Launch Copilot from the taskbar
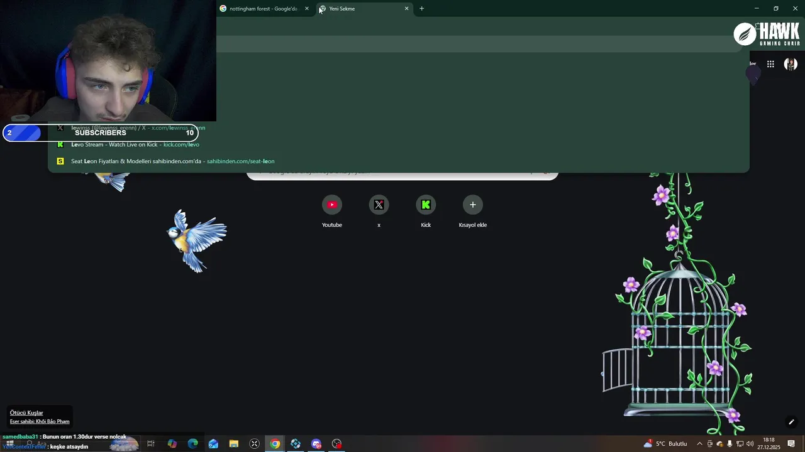 pyautogui.click(x=172, y=444)
